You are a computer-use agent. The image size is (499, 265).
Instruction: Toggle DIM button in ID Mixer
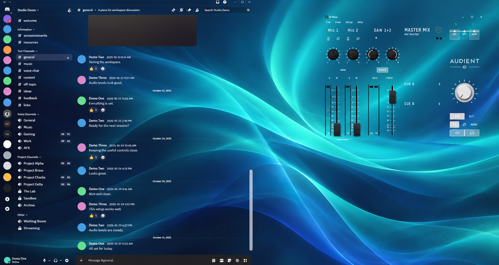[x=457, y=116]
